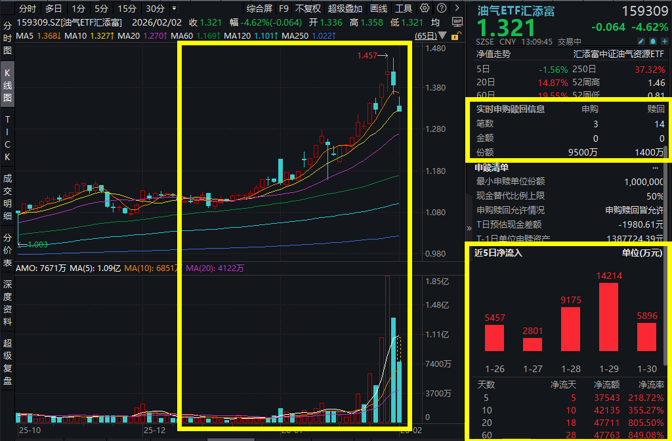Switch to the 多日 period tab
This screenshot has height=441, width=672.
54,8
